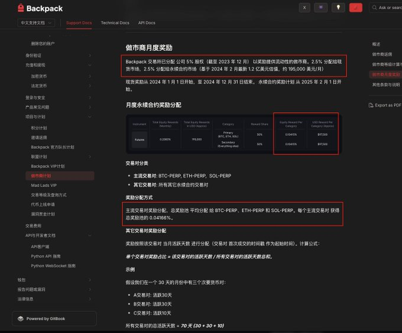Click the 示例 subheading

click(130, 269)
